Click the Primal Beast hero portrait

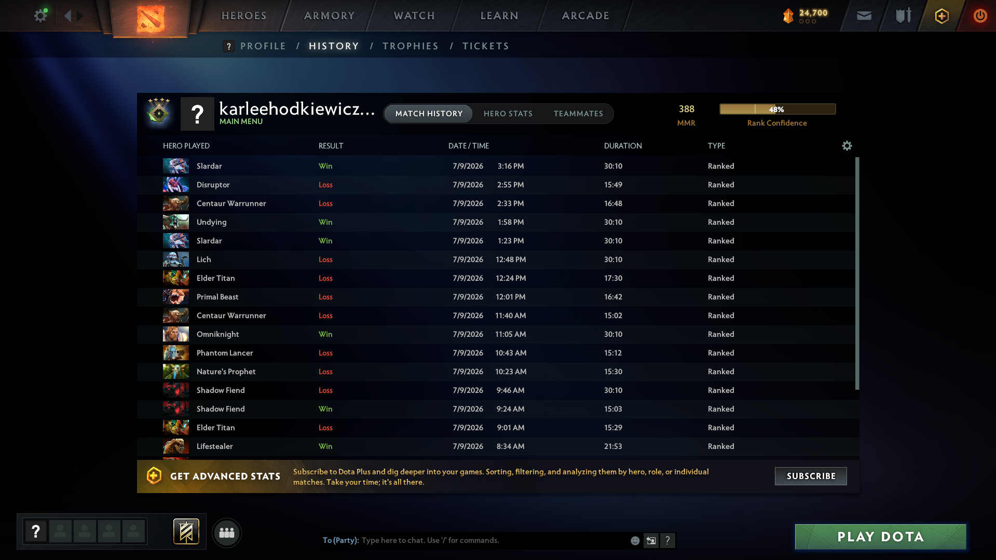(x=176, y=297)
